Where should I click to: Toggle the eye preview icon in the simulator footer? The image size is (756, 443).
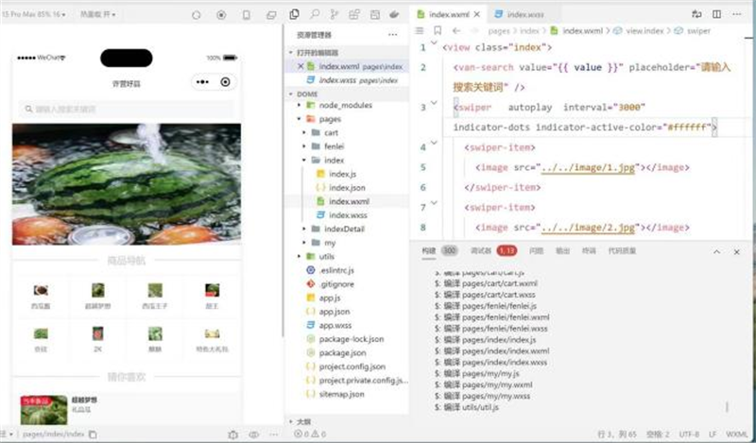pyautogui.click(x=252, y=434)
